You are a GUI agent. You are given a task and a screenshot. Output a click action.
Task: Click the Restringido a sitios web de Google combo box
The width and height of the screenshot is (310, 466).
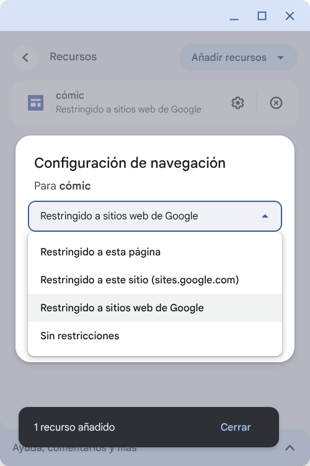[x=155, y=216]
